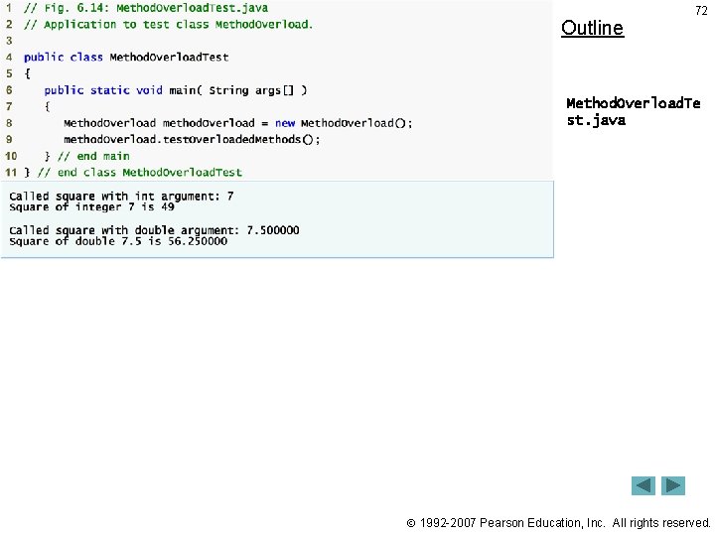This screenshot has width=715, height=536.
Task: Click the '// end main' comment
Action: click(93, 157)
